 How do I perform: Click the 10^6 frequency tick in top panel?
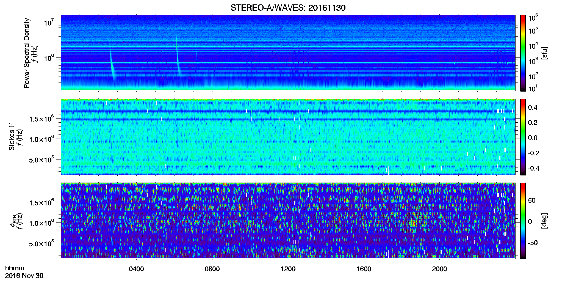[x=49, y=58]
